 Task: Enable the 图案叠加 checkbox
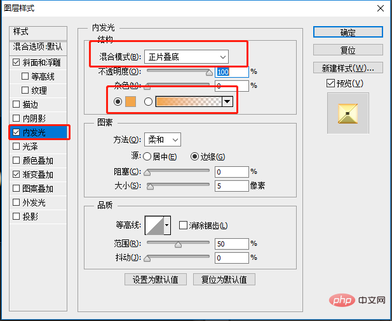17,188
